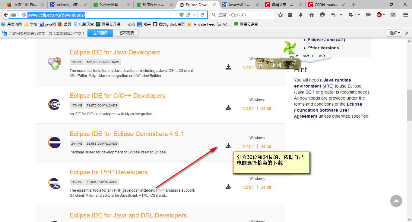Viewport: 412px width, 222px height.
Task: Open dropdown next to the crop icon
Action: (x=359, y=15)
